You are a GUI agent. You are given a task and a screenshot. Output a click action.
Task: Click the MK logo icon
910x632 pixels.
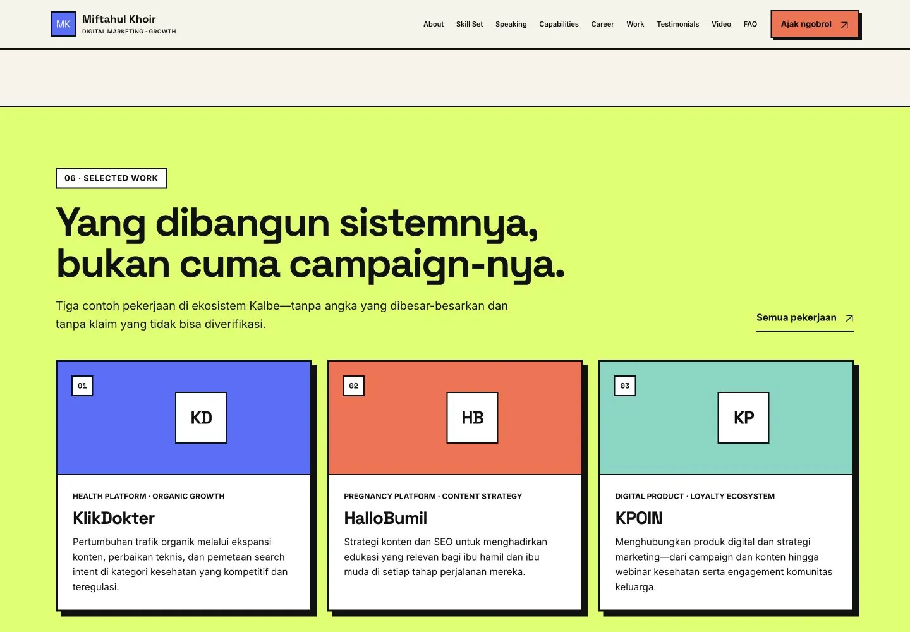[63, 24]
